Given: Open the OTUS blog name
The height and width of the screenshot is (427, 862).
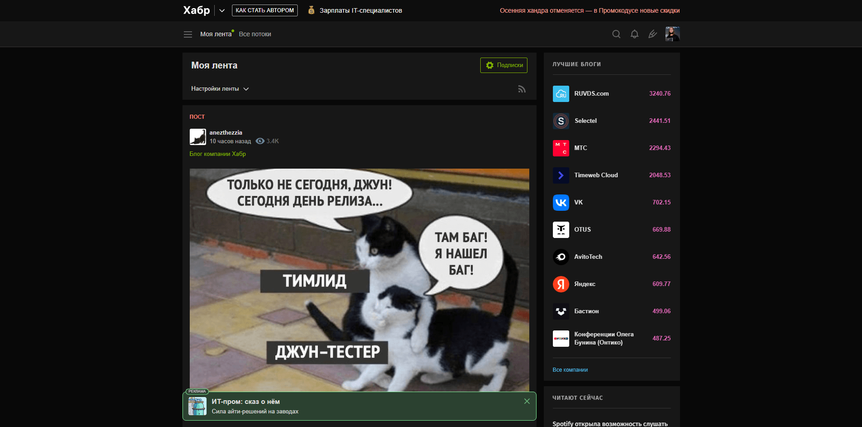Looking at the screenshot, I should (x=582, y=230).
